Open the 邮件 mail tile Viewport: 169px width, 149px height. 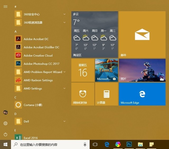(142, 35)
